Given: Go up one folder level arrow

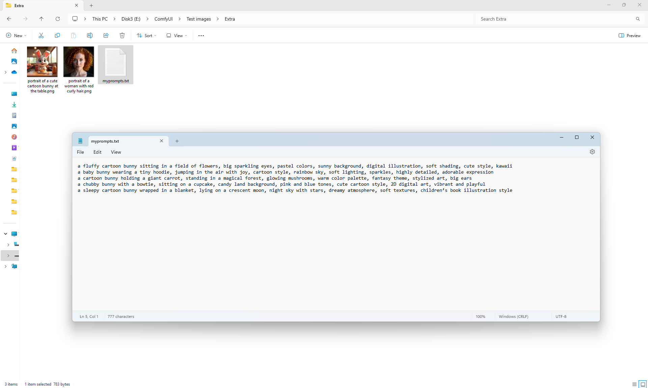Looking at the screenshot, I should 42,19.
